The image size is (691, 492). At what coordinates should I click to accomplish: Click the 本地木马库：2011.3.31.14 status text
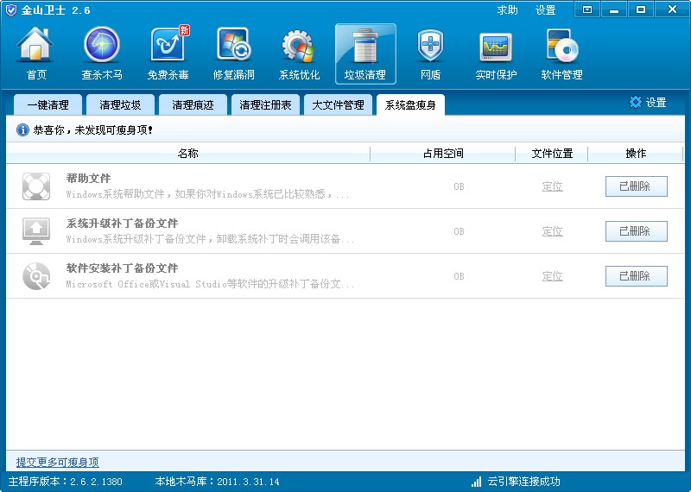point(218,482)
